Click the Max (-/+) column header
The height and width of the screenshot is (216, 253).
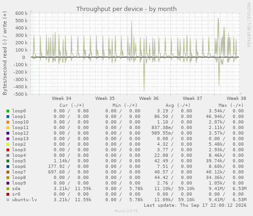click(x=231, y=105)
